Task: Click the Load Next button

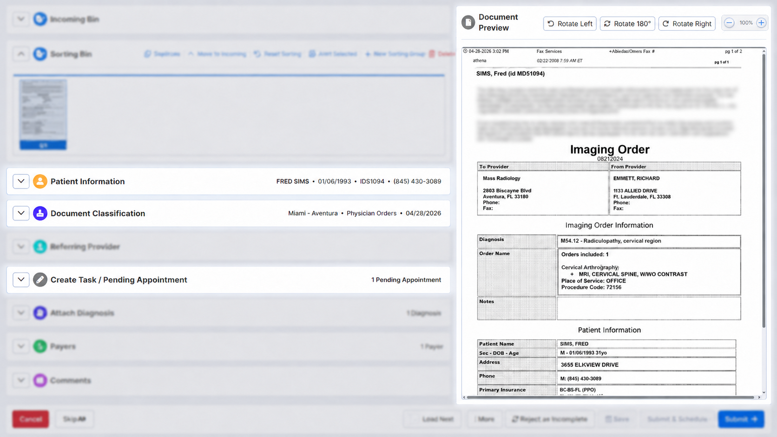Action: pyautogui.click(x=432, y=419)
